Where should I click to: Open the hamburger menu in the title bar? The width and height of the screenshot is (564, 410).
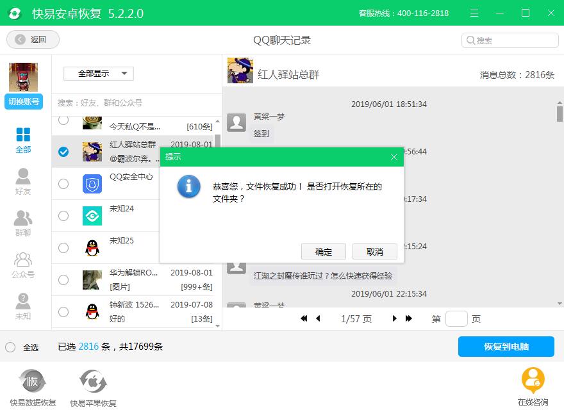[x=474, y=13]
